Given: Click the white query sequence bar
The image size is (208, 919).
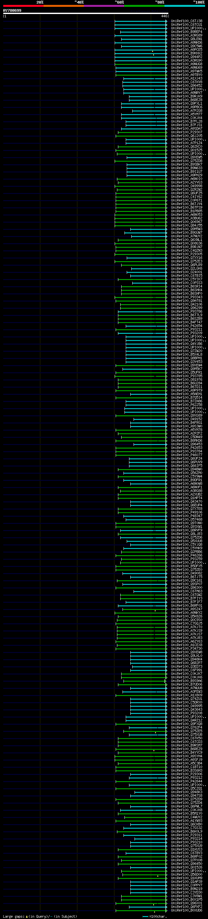Looking at the screenshot, I should [x=86, y=13].
